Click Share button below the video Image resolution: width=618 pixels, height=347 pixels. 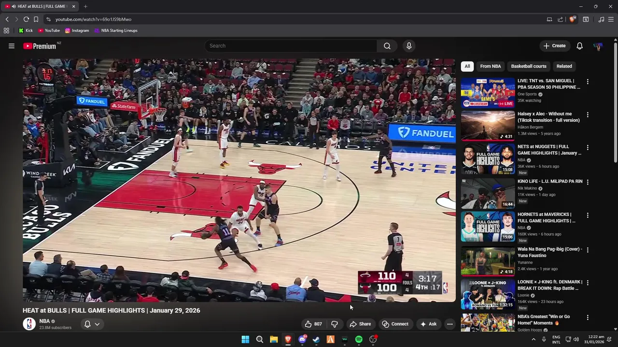360,324
